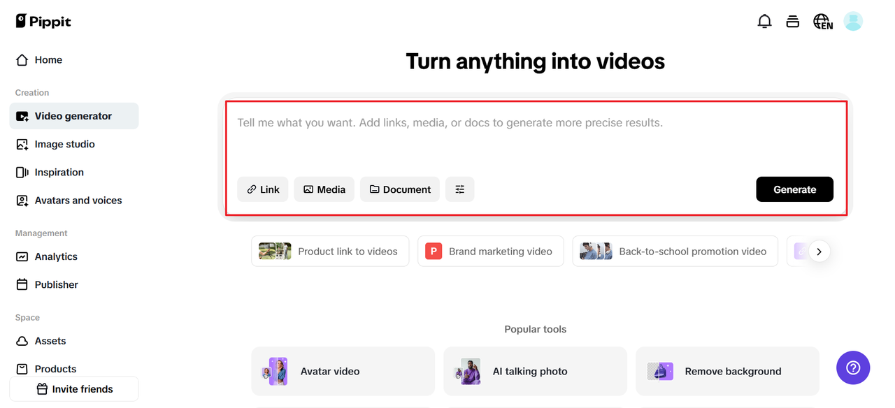Click the Generate button
895x408 pixels.
(794, 189)
